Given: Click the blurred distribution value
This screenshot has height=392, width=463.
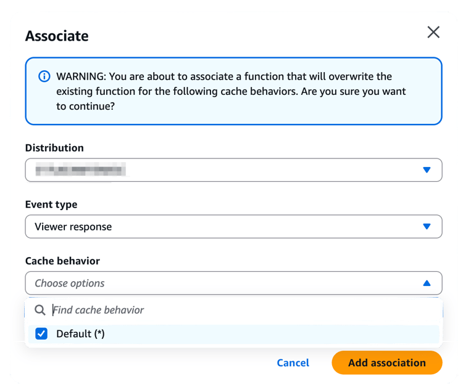Looking at the screenshot, I should [x=80, y=169].
